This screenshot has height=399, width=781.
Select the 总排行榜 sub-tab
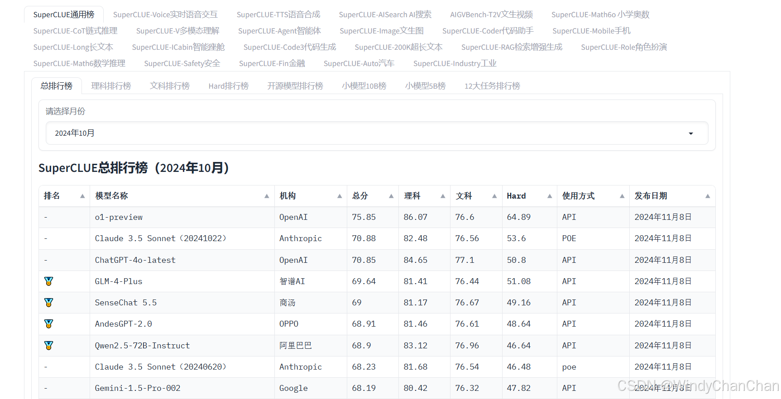click(57, 86)
